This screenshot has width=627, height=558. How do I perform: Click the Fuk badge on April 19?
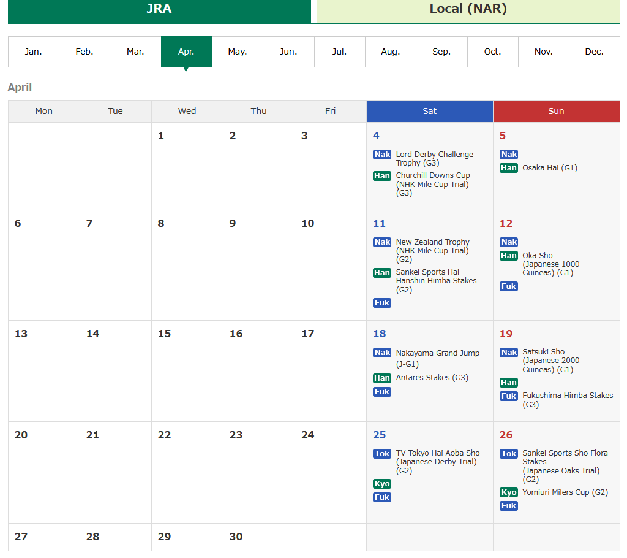[509, 396]
